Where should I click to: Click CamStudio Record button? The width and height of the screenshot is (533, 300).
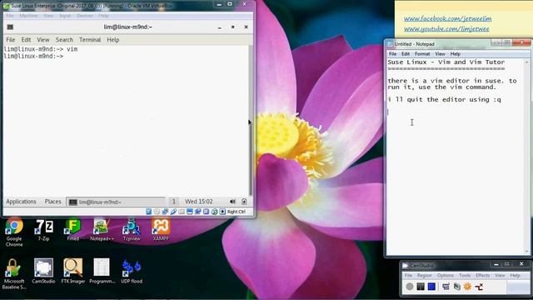pos(410,287)
